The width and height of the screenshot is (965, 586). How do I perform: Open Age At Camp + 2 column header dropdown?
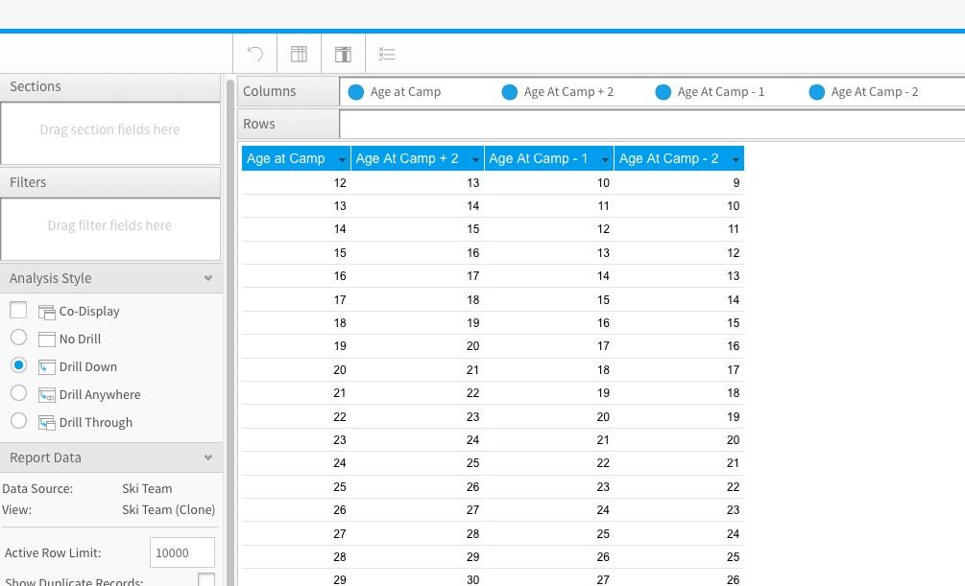(x=475, y=160)
